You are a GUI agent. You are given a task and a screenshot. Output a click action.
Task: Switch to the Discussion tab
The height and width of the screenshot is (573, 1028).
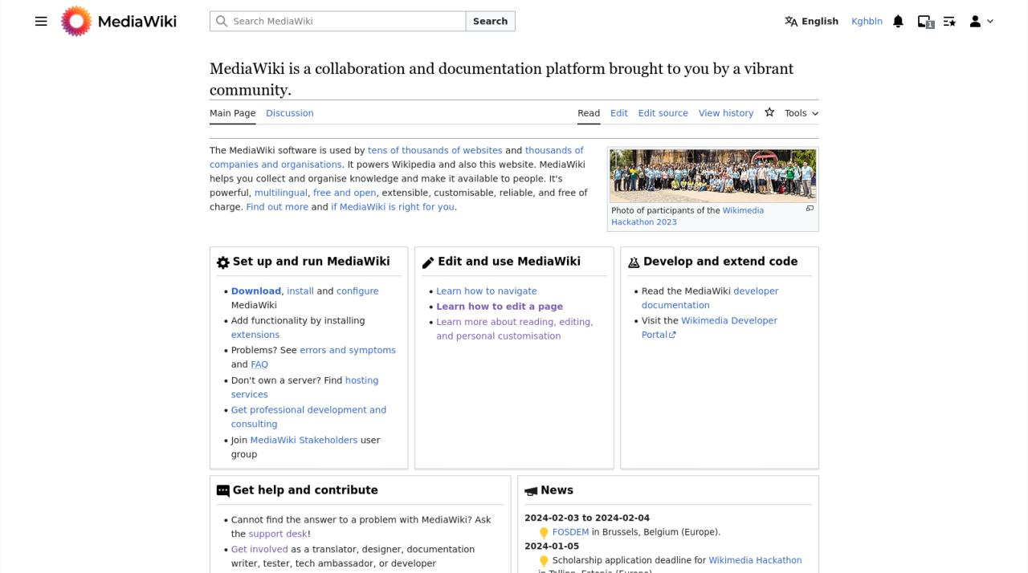tap(289, 113)
